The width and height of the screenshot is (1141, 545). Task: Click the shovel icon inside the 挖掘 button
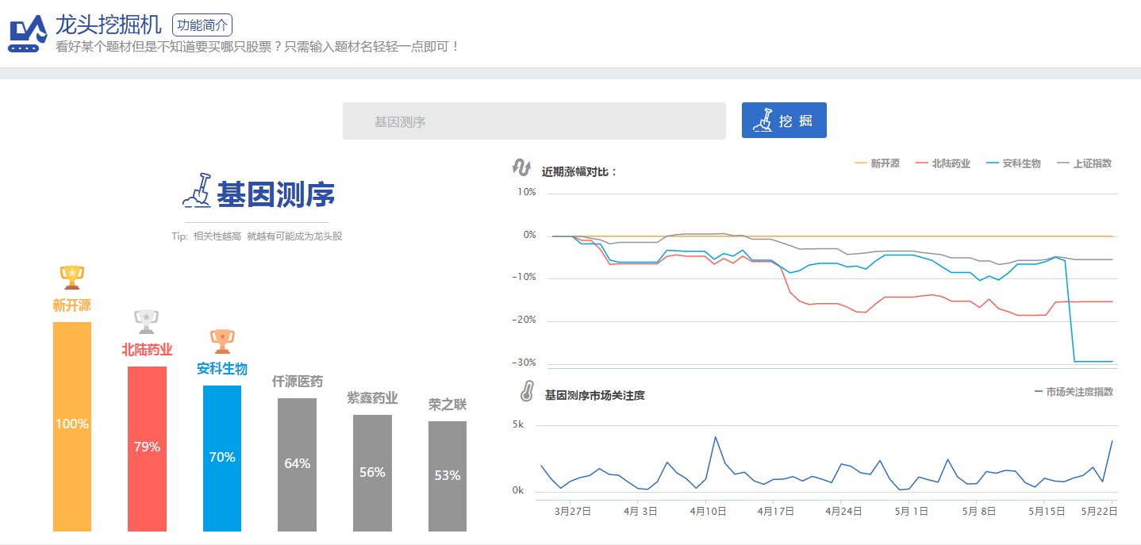(x=765, y=119)
